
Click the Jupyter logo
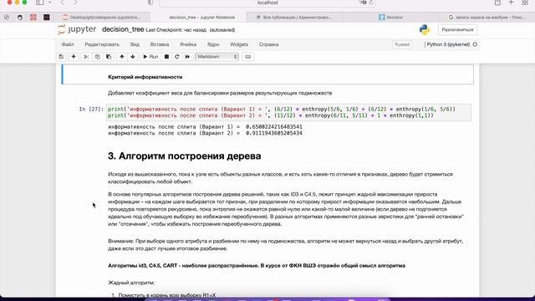(x=77, y=30)
